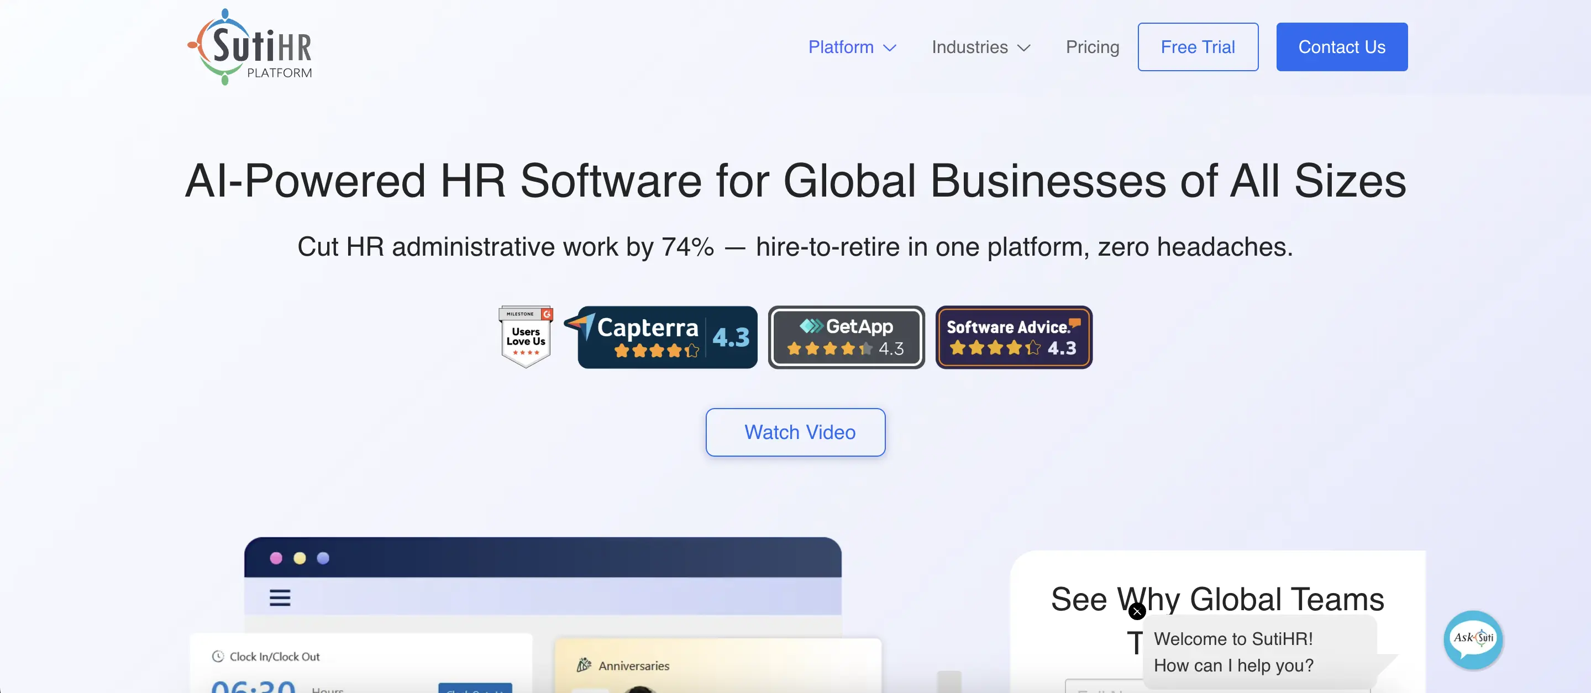Open the GetApp 4.3 rating badge
Image resolution: width=1591 pixels, height=693 pixels.
(x=846, y=337)
